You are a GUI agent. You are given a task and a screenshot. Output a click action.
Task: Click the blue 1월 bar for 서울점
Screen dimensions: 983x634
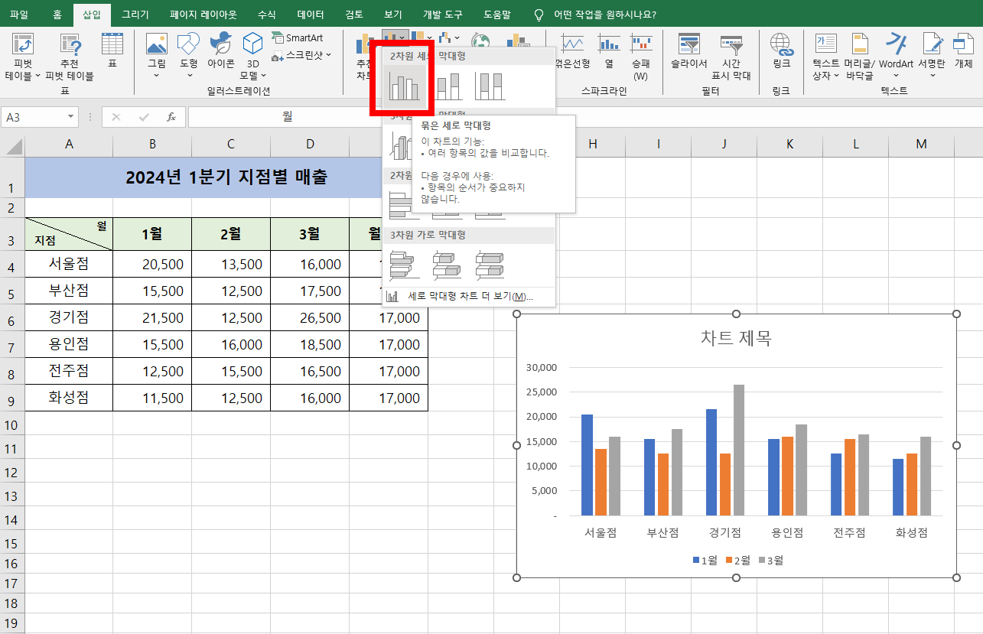coord(587,465)
